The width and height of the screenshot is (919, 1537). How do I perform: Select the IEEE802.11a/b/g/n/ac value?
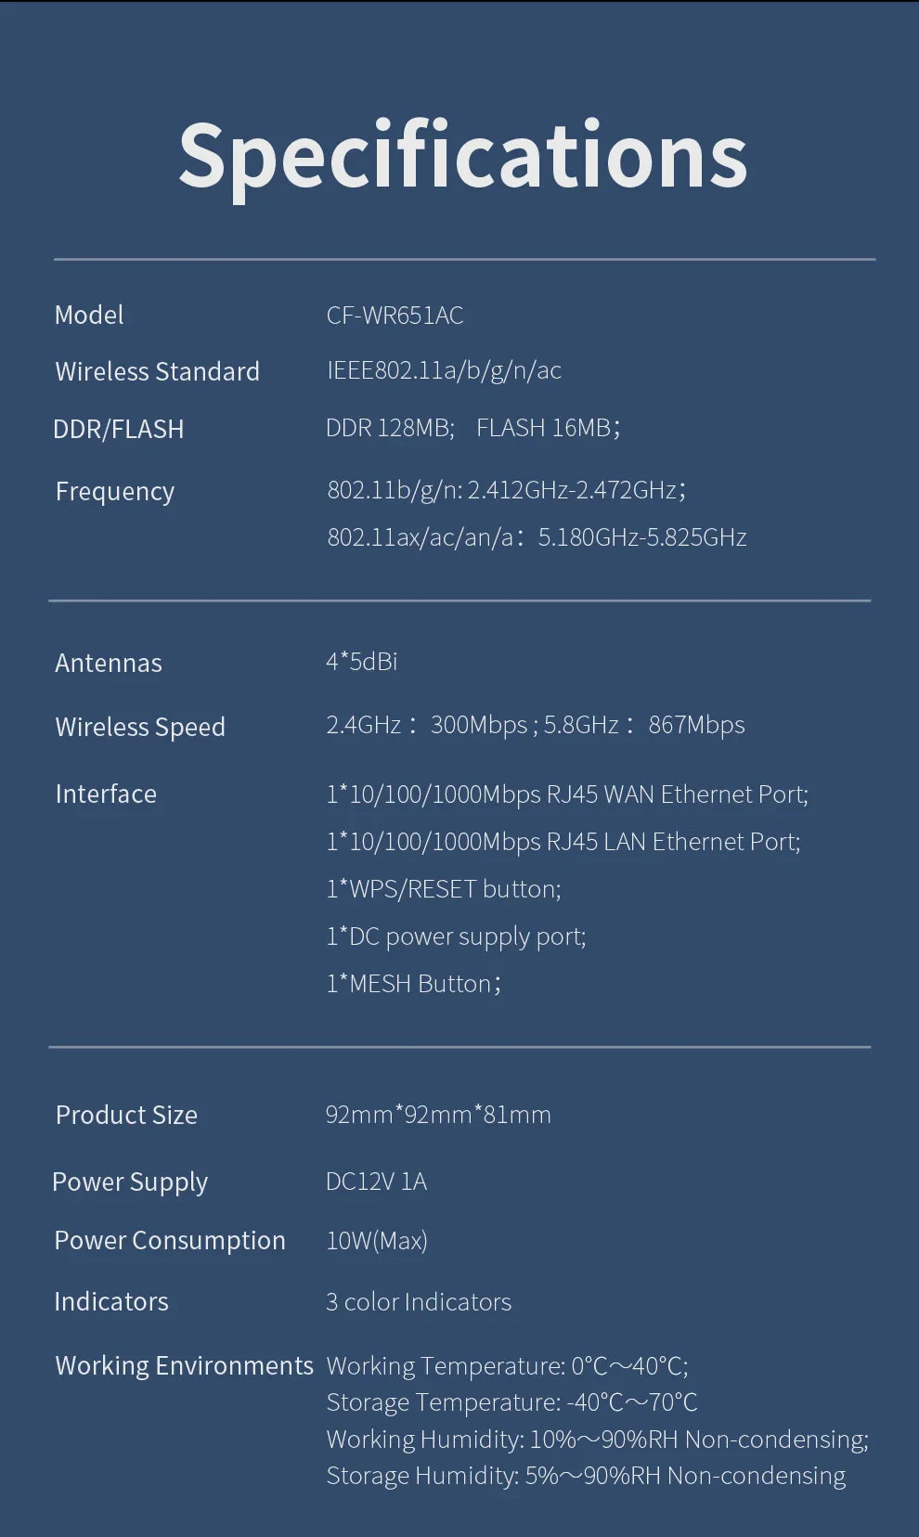point(444,370)
